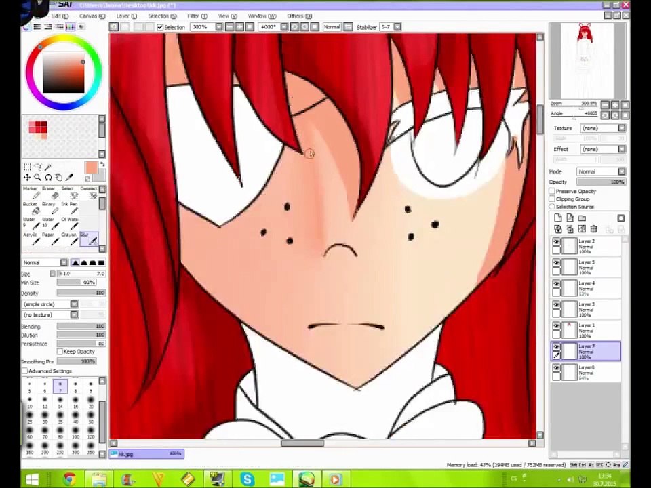Open the Edit menu
The width and height of the screenshot is (651, 488).
point(60,16)
